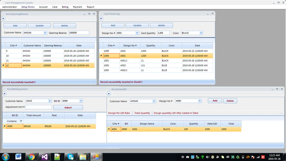The height and width of the screenshot is (161, 286).
Task: Open Microsoft Word from the taskbar
Action: point(18,157)
